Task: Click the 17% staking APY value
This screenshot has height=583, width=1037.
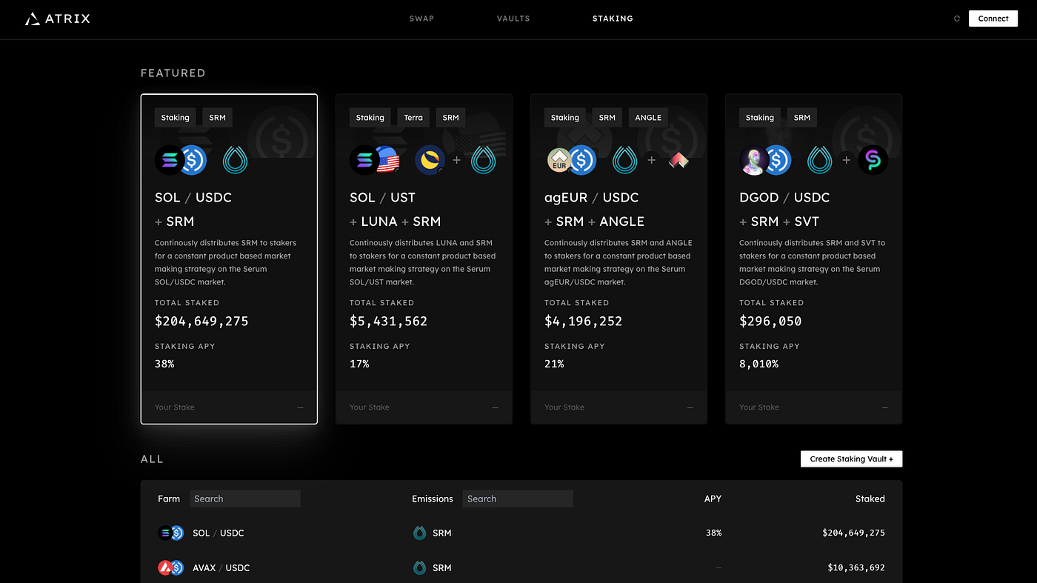Action: pos(359,364)
